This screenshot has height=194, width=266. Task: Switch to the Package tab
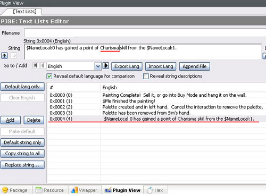click(x=15, y=190)
